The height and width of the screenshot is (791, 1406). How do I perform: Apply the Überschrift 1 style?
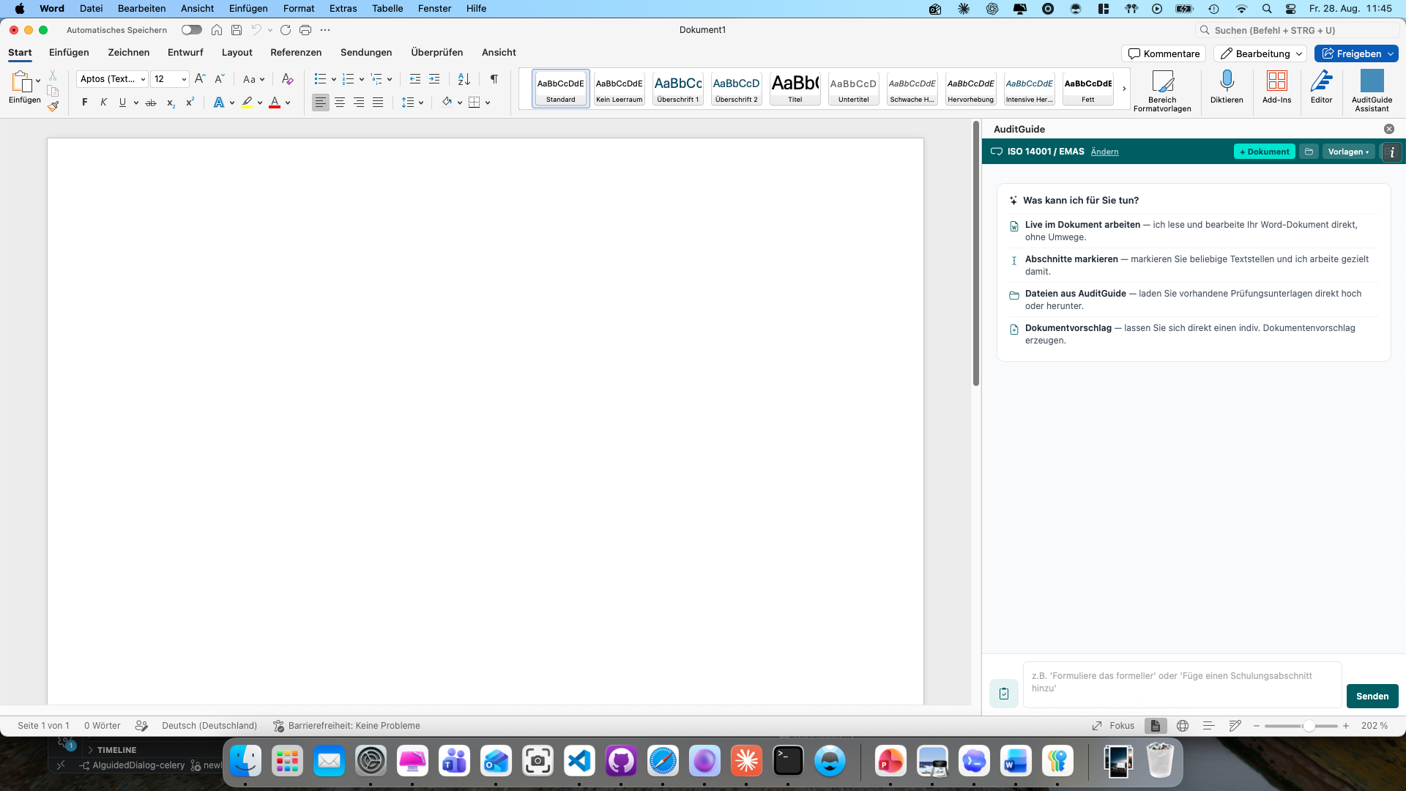click(677, 89)
